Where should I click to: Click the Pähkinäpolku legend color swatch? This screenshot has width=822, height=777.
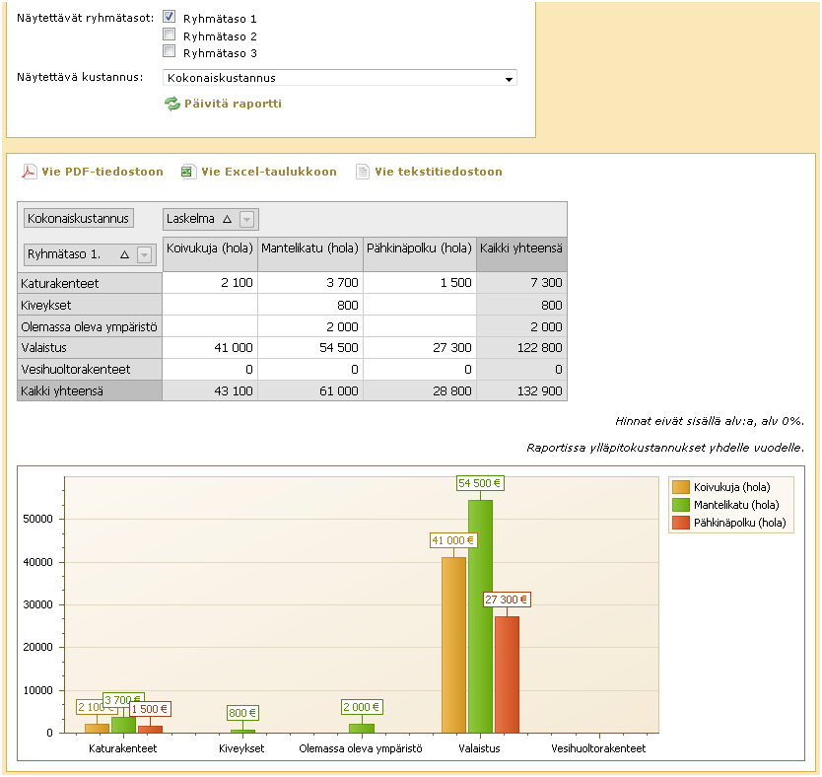coord(680,523)
